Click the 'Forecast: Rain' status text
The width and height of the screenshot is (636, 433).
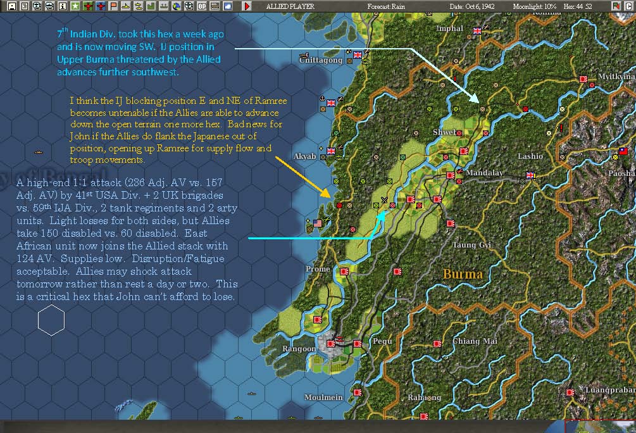click(386, 6)
